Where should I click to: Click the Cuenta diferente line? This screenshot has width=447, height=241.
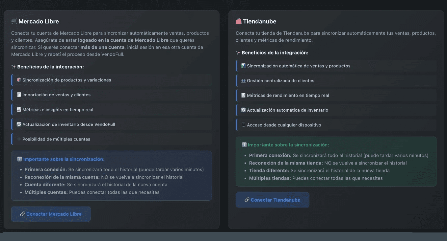96,185
